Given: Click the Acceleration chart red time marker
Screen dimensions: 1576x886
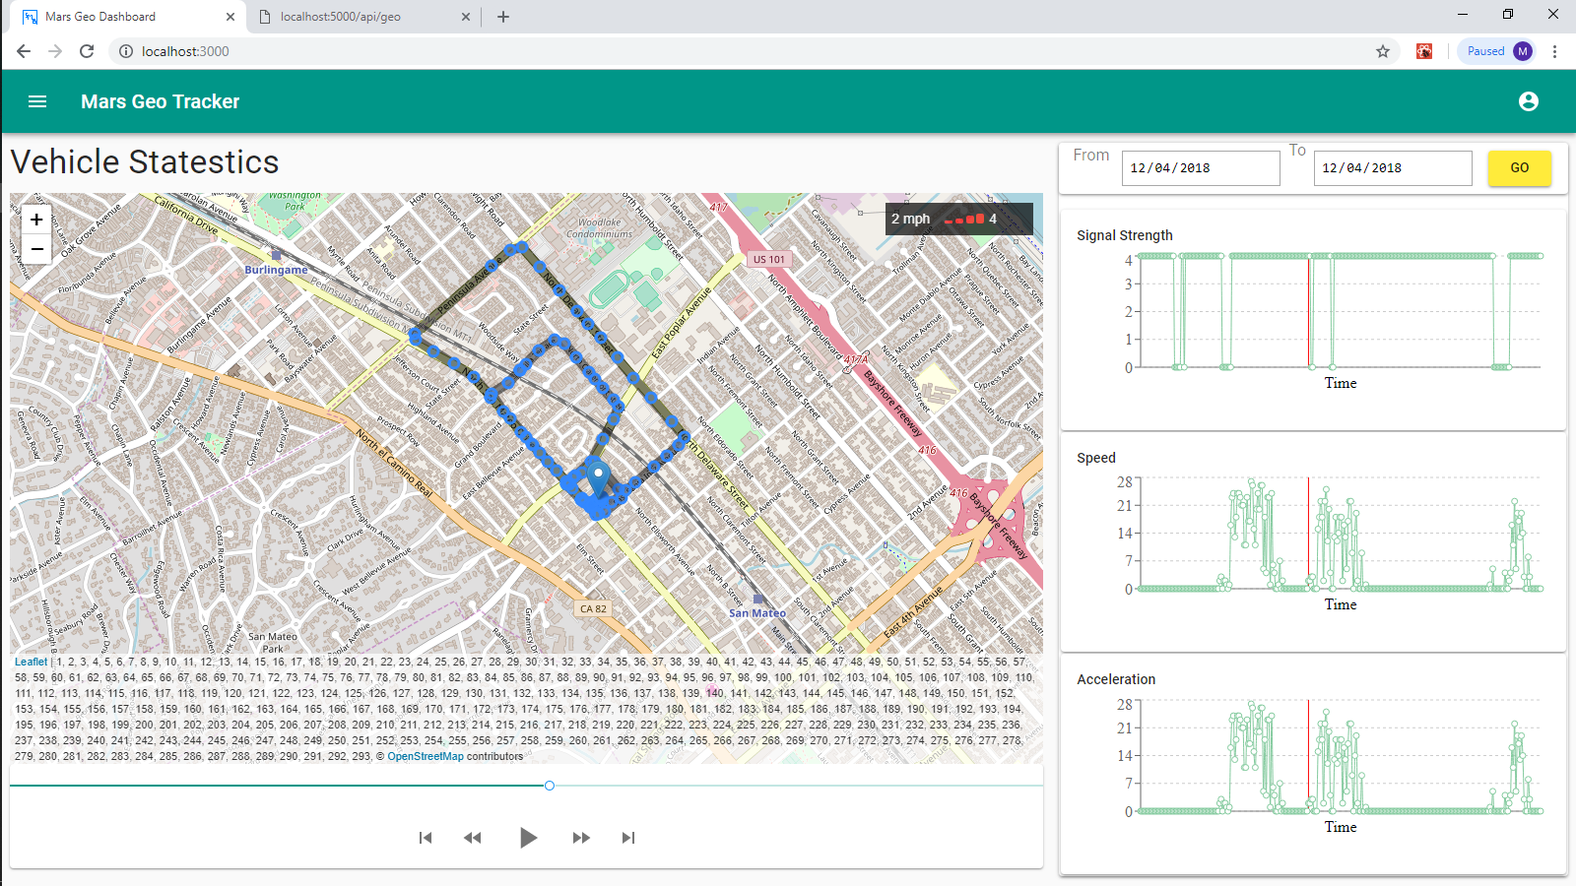Looking at the screenshot, I should tap(1309, 755).
